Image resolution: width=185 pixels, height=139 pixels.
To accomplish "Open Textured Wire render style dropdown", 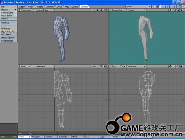I will (x=45, y=10).
